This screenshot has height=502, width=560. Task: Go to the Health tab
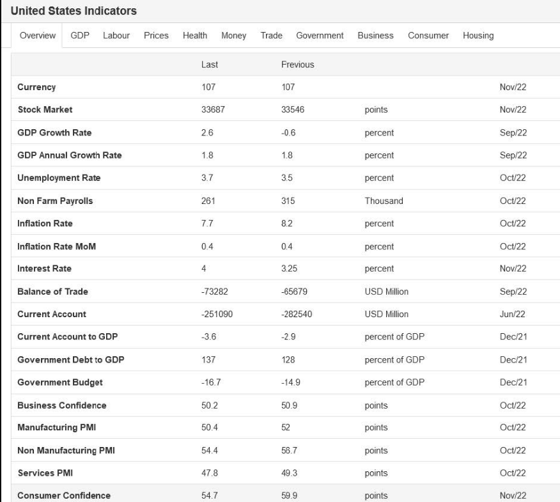pyautogui.click(x=195, y=36)
